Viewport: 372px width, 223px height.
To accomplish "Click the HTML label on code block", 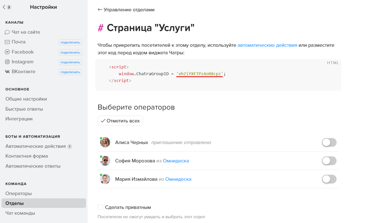I will click(333, 63).
